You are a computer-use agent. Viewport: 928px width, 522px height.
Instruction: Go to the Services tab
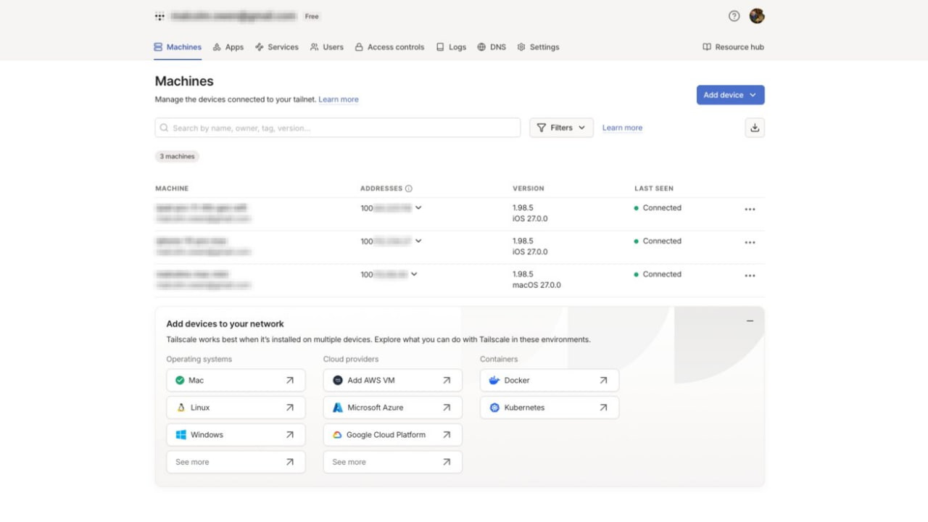277,47
